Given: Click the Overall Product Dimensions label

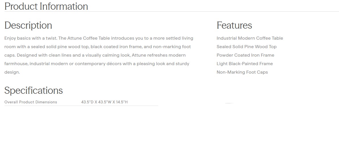Looking at the screenshot, I should coord(31,102).
